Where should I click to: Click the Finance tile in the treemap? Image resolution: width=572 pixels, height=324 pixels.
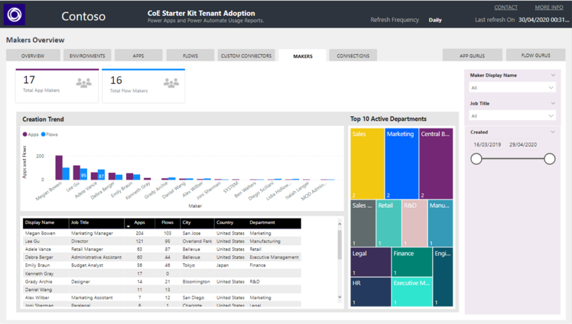point(412,263)
